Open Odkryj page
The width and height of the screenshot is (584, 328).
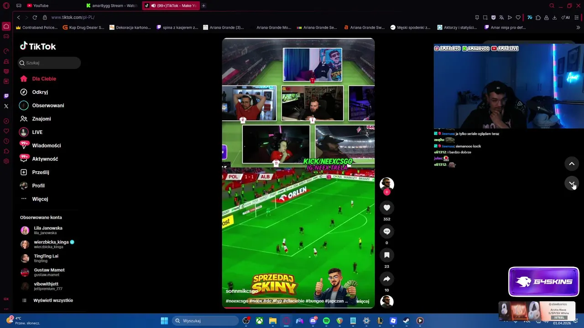point(34,92)
